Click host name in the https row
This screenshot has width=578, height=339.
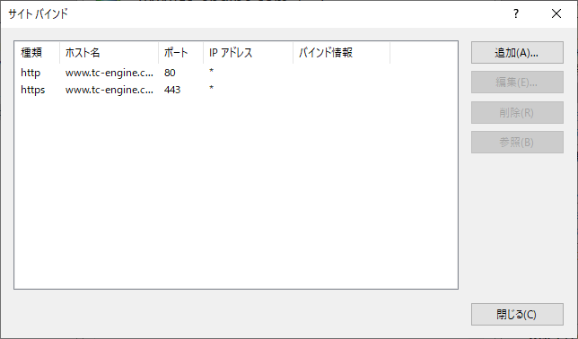coord(109,90)
